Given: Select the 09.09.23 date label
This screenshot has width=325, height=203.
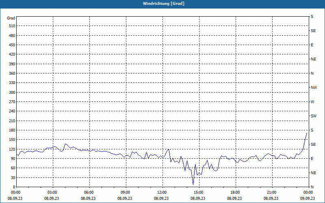Looking at the screenshot, I should pyautogui.click(x=308, y=199).
